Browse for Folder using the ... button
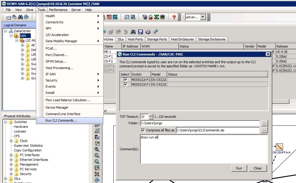The height and width of the screenshot is (183, 296). [264, 123]
